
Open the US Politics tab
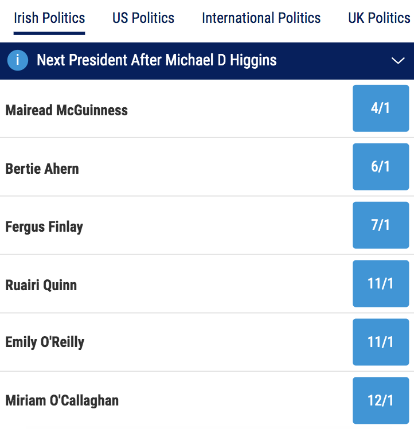click(143, 18)
